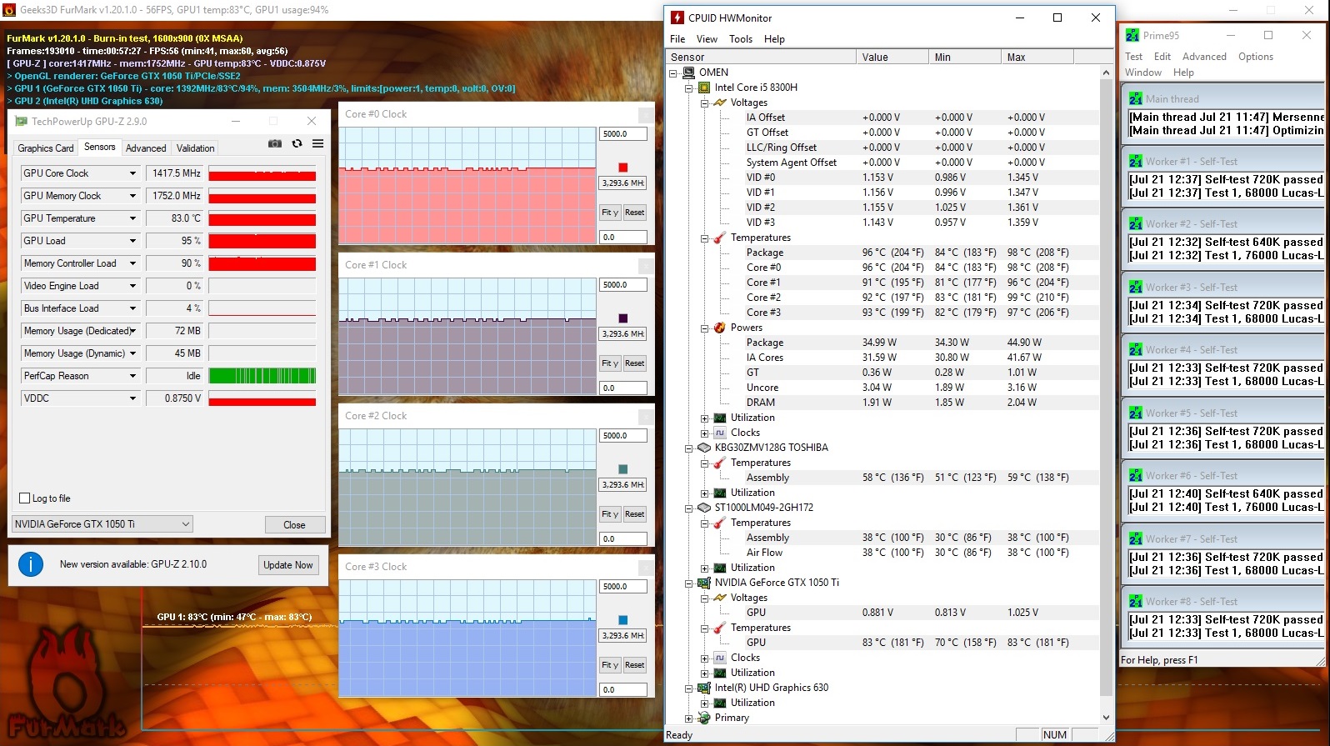Collapse the Intel Core i5 8300H node
The height and width of the screenshot is (746, 1330).
point(689,88)
